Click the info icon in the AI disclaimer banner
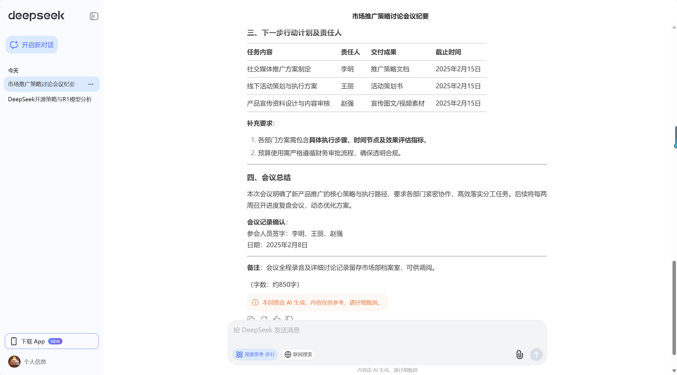The height and width of the screenshot is (375, 677). 255,302
